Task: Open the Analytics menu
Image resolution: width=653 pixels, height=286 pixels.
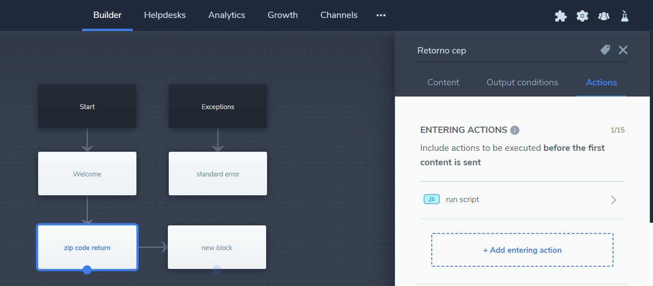Action: click(x=227, y=15)
